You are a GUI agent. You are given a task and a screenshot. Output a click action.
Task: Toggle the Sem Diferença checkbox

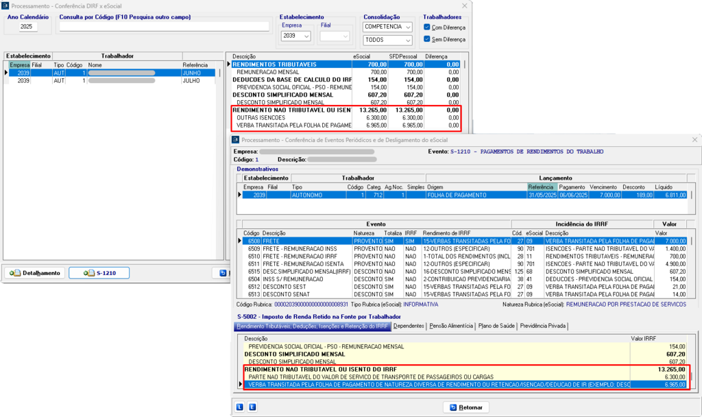(427, 39)
